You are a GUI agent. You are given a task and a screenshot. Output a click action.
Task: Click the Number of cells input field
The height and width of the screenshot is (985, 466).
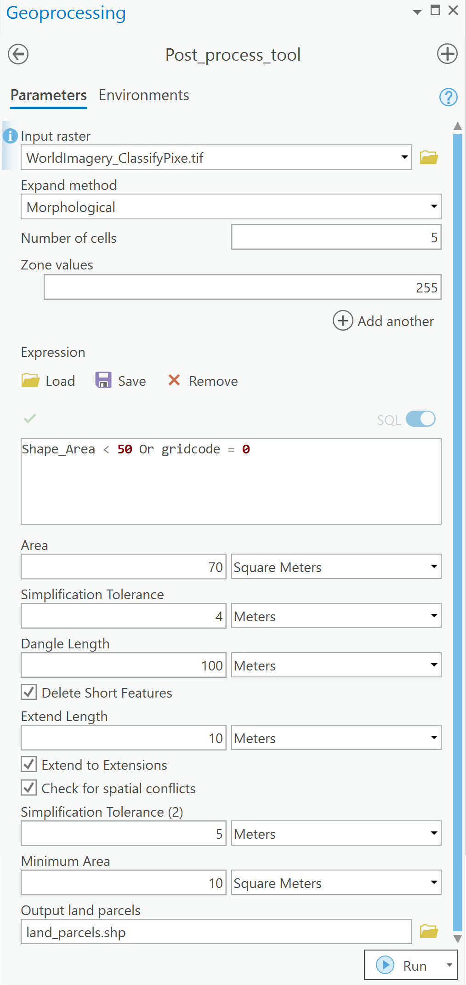(335, 237)
